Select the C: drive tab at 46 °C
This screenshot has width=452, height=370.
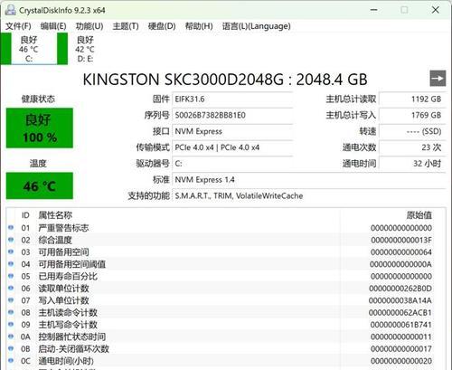pos(34,49)
